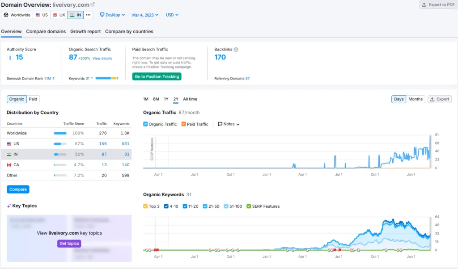458x269 pixels.
Task: Click the Notes comment icon
Action: tap(220, 124)
